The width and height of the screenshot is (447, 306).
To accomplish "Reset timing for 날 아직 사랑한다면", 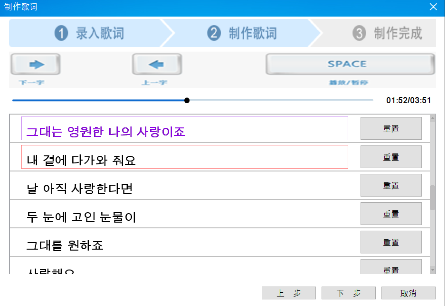I will [x=391, y=185].
